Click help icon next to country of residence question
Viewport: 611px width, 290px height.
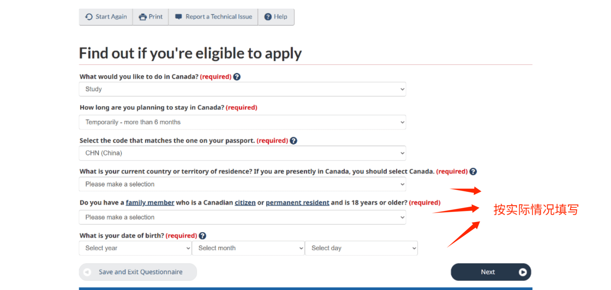pos(473,171)
